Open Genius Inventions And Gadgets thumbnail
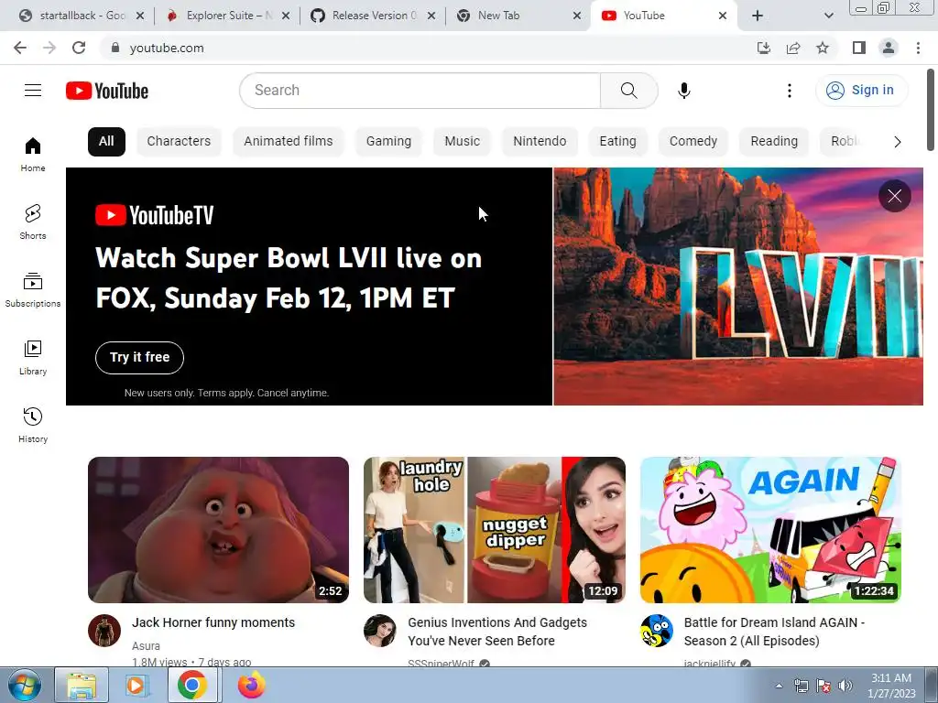Viewport: 938px width, 703px height. 494,530
